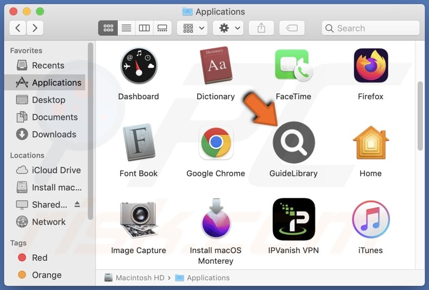The image size is (429, 290).
Task: Open the group-by arrangement dropdown
Action: [192, 28]
